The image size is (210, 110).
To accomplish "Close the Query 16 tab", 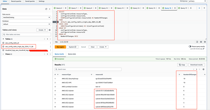I will 175,8.
